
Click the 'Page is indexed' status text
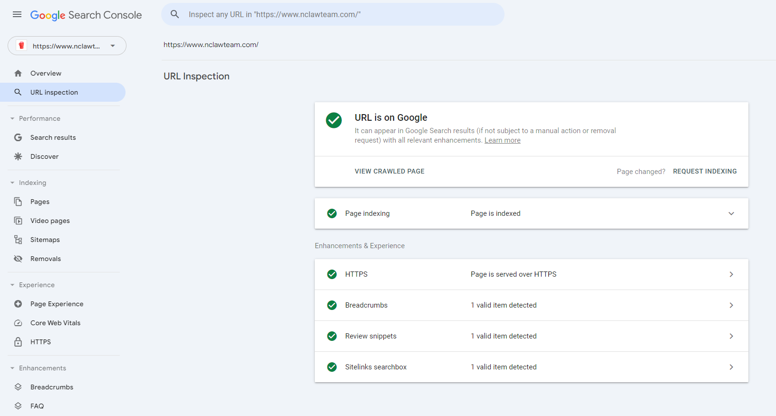tap(495, 213)
